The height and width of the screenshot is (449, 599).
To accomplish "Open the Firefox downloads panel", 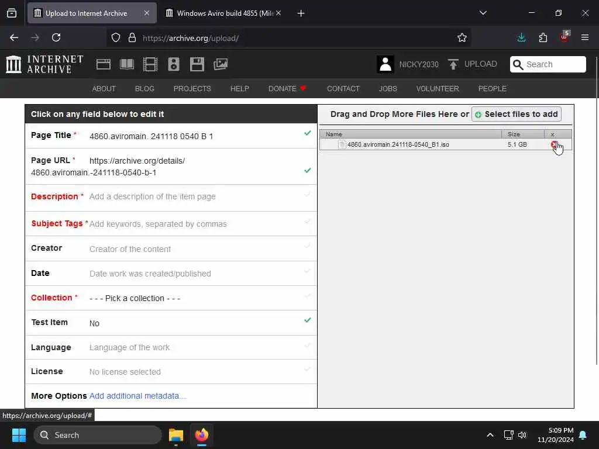I will click(x=521, y=37).
